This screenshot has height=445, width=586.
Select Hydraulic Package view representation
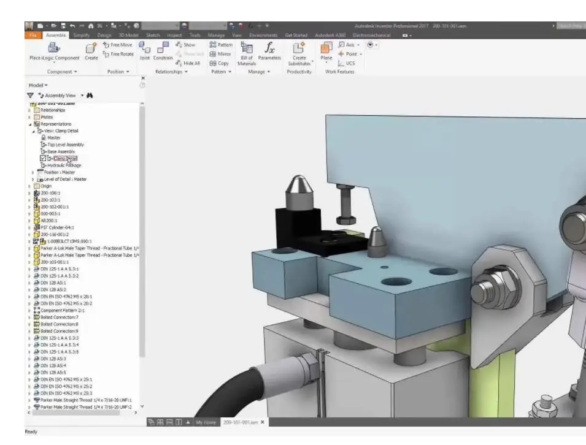coord(64,165)
